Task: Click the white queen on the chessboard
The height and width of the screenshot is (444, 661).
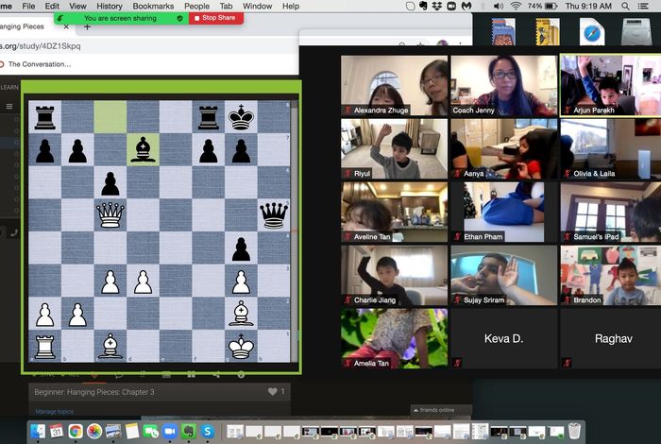Action: [x=110, y=215]
